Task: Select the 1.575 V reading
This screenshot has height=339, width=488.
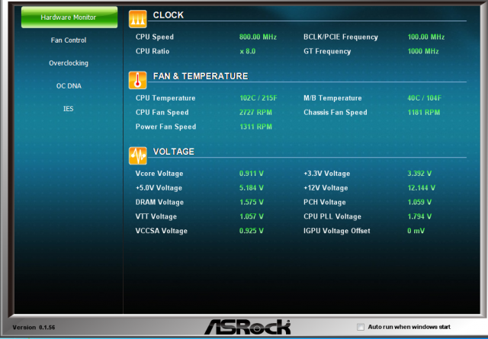Action: tap(252, 202)
